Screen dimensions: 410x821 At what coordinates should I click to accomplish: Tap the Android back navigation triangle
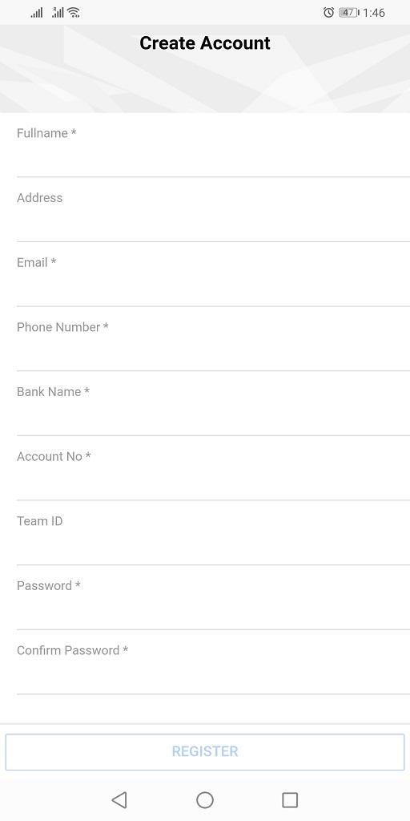click(120, 799)
